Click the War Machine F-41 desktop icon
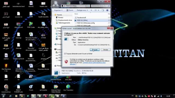The width and height of the screenshot is (175, 98). click(x=6, y=68)
